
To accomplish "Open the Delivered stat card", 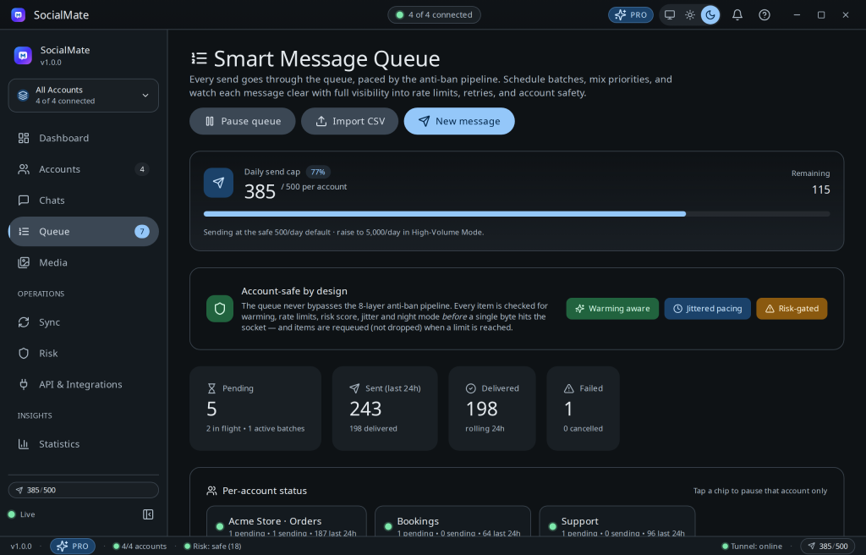I will (x=492, y=409).
